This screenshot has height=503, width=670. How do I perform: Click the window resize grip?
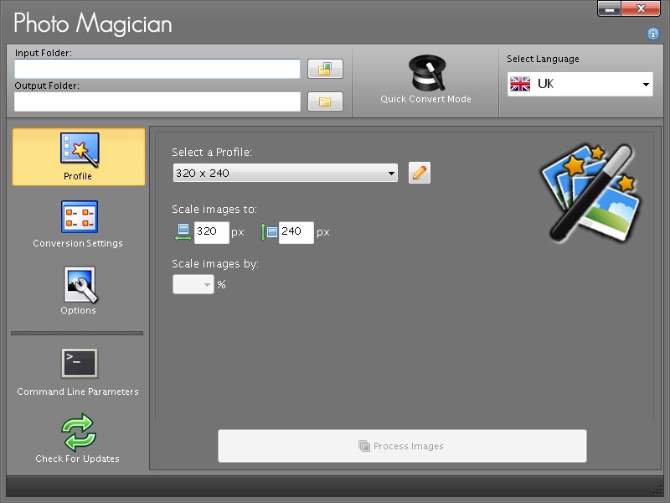click(657, 490)
